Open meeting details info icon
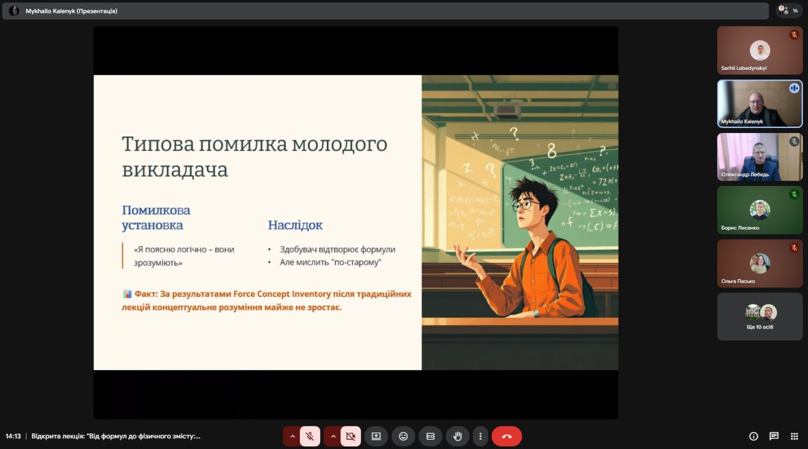 [753, 436]
